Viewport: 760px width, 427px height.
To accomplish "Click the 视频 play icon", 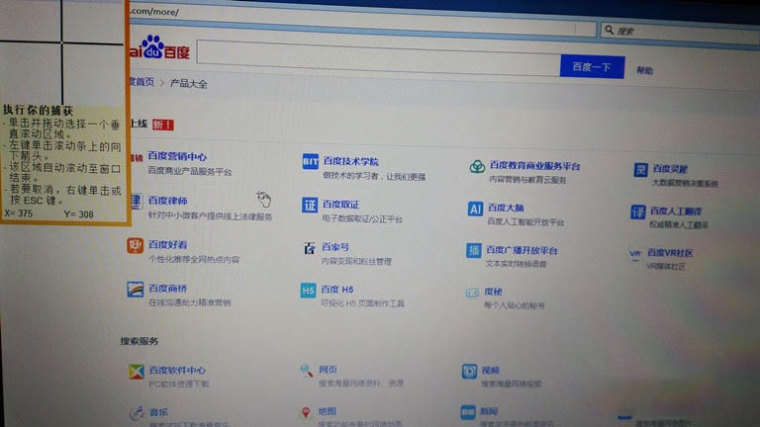I will coord(469,372).
